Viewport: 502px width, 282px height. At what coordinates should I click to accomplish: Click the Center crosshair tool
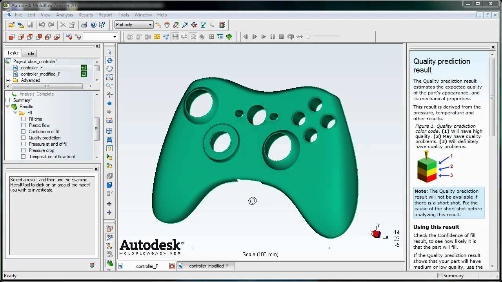109,94
